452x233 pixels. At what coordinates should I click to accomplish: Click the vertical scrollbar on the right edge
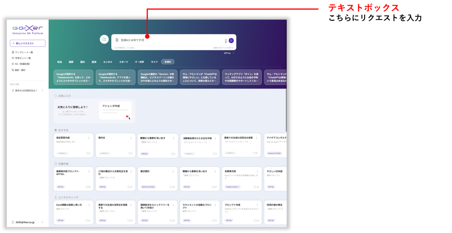tap(286, 111)
